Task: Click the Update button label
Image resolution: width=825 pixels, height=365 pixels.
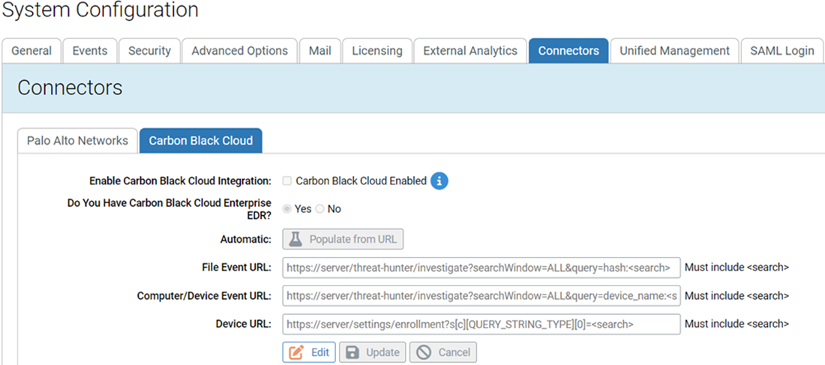Action: pos(382,352)
